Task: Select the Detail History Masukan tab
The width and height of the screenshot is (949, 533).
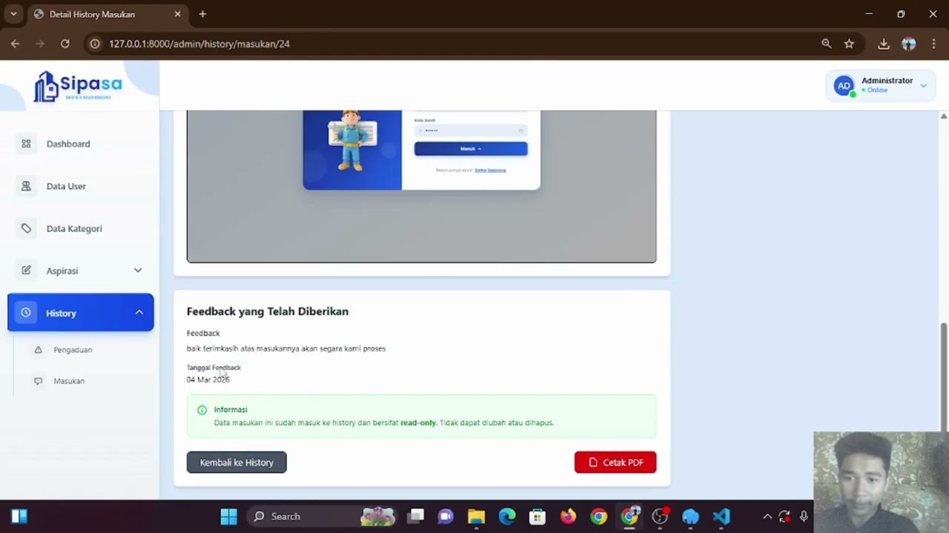Action: tap(107, 14)
